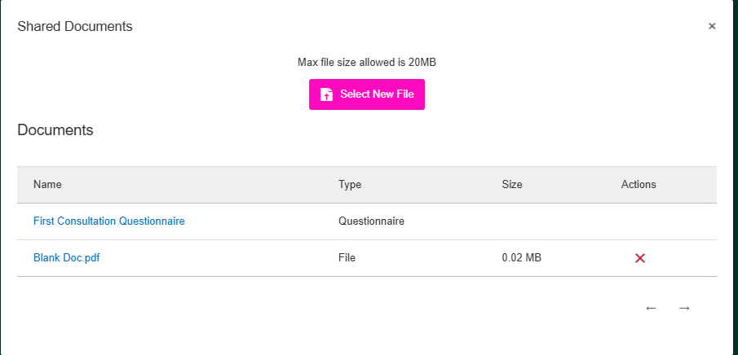The height and width of the screenshot is (355, 738).
Task: Click the 0.02 MB size value
Action: [522, 257]
